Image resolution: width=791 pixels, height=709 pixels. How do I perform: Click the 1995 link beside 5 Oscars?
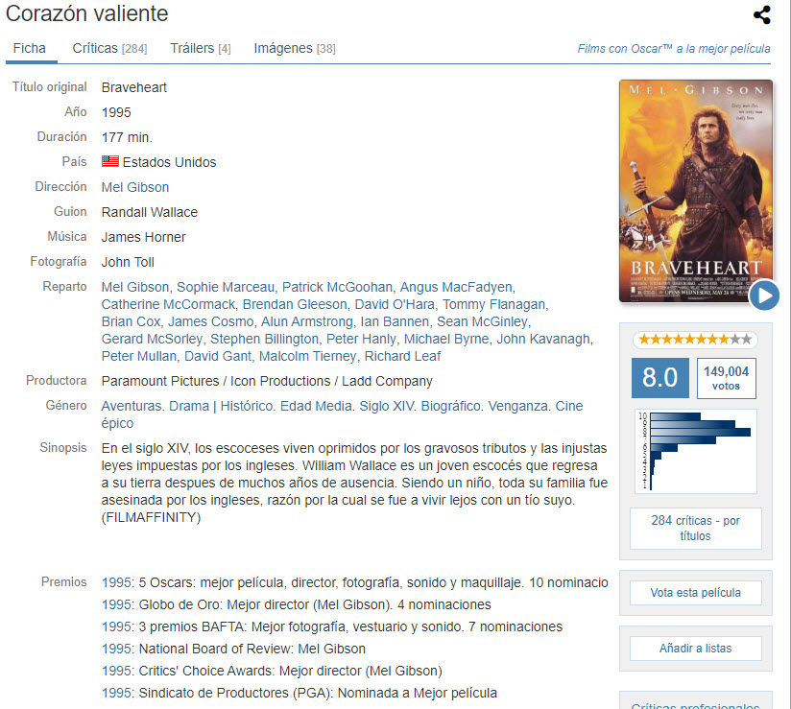pyautogui.click(x=117, y=582)
